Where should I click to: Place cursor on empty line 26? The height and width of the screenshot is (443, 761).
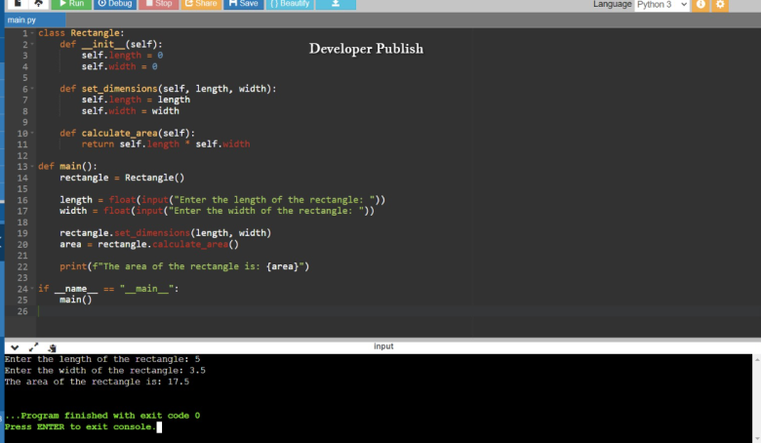tap(398, 311)
